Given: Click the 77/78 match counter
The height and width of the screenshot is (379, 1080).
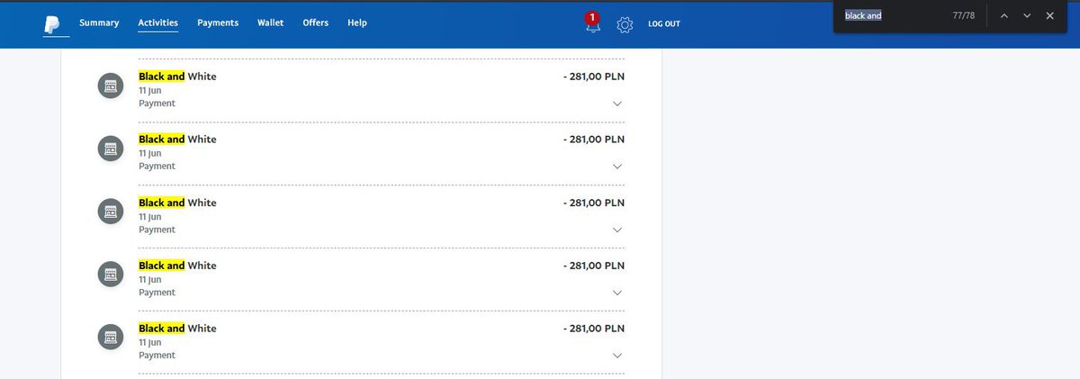Looking at the screenshot, I should pyautogui.click(x=964, y=15).
